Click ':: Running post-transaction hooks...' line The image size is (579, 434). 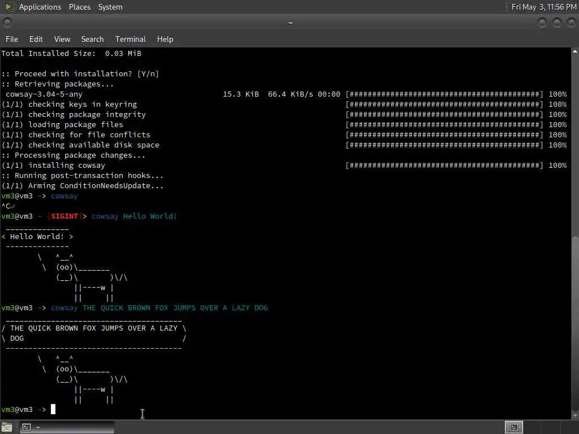(x=83, y=176)
